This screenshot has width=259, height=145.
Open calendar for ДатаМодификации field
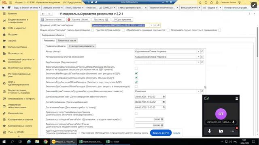pos(163,102)
